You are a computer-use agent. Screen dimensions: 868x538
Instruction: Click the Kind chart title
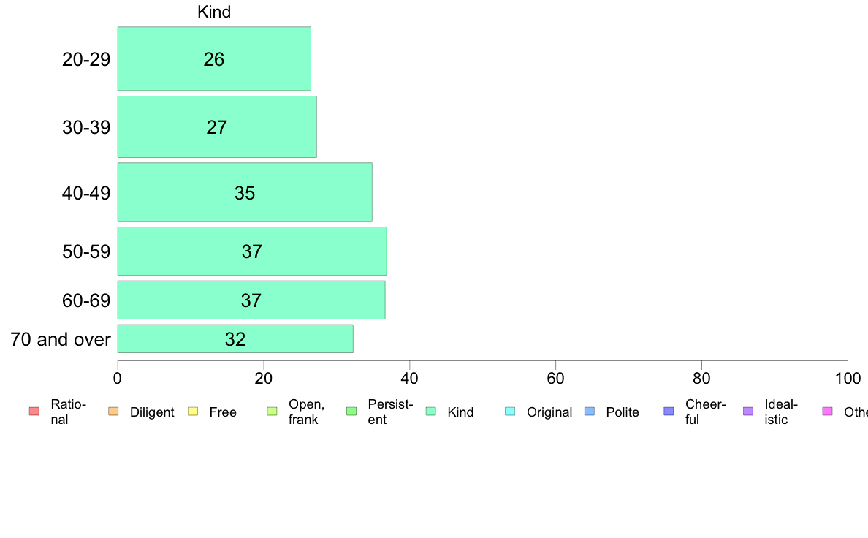[x=214, y=12]
